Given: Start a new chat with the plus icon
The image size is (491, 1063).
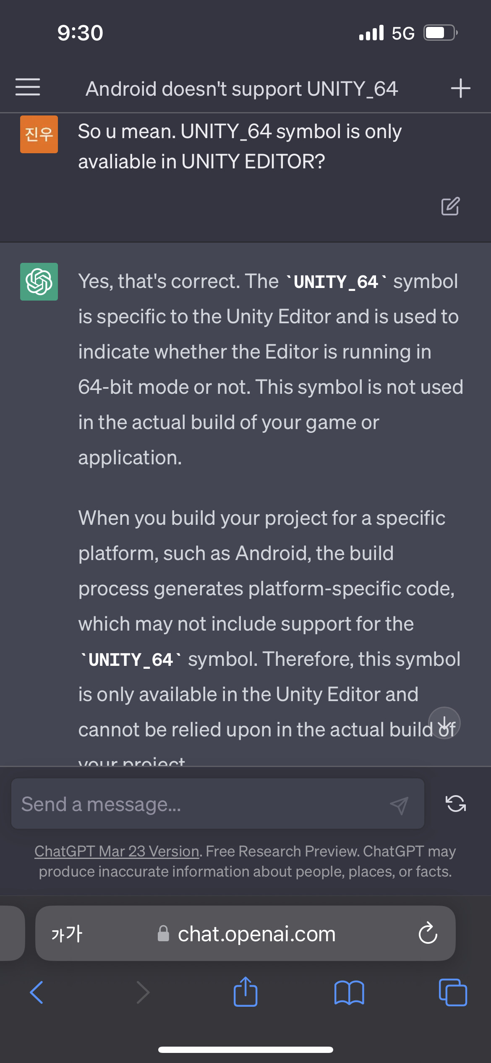Looking at the screenshot, I should click(461, 88).
